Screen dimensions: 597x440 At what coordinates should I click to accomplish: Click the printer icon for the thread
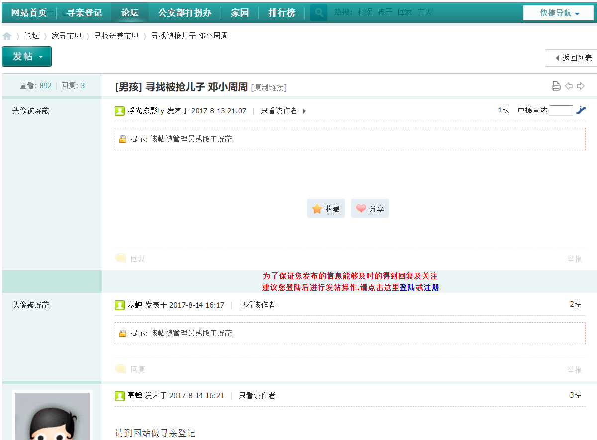(x=556, y=86)
